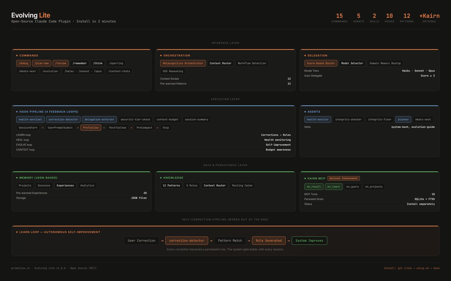This screenshot has width=451, height=281.
Task: Click the Optional Enhancement badge
Action: coord(344,178)
